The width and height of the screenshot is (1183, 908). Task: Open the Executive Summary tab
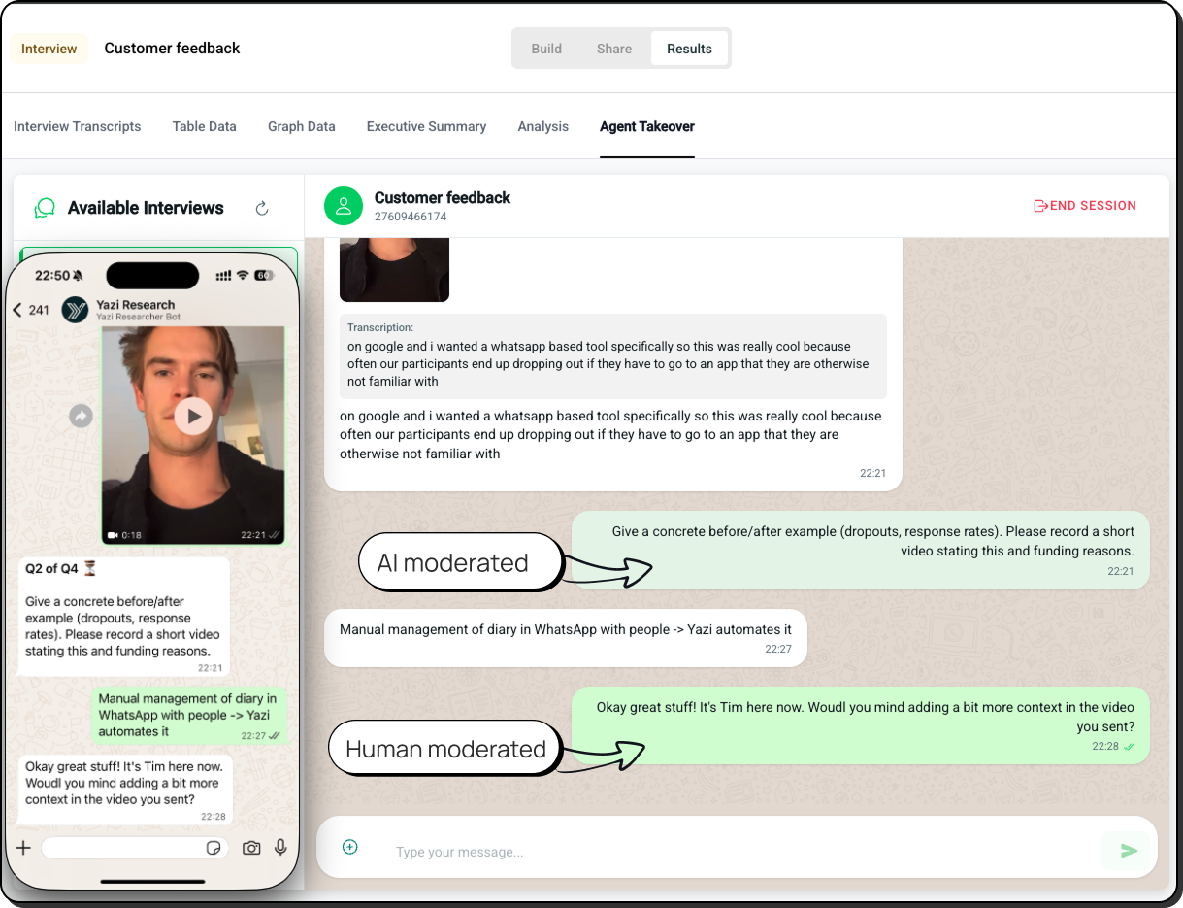pyautogui.click(x=426, y=126)
